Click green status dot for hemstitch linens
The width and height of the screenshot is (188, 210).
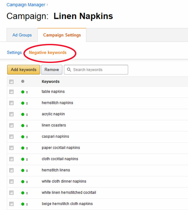tap(23, 171)
